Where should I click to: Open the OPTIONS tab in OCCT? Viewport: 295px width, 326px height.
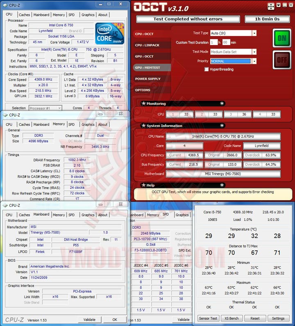152,90
